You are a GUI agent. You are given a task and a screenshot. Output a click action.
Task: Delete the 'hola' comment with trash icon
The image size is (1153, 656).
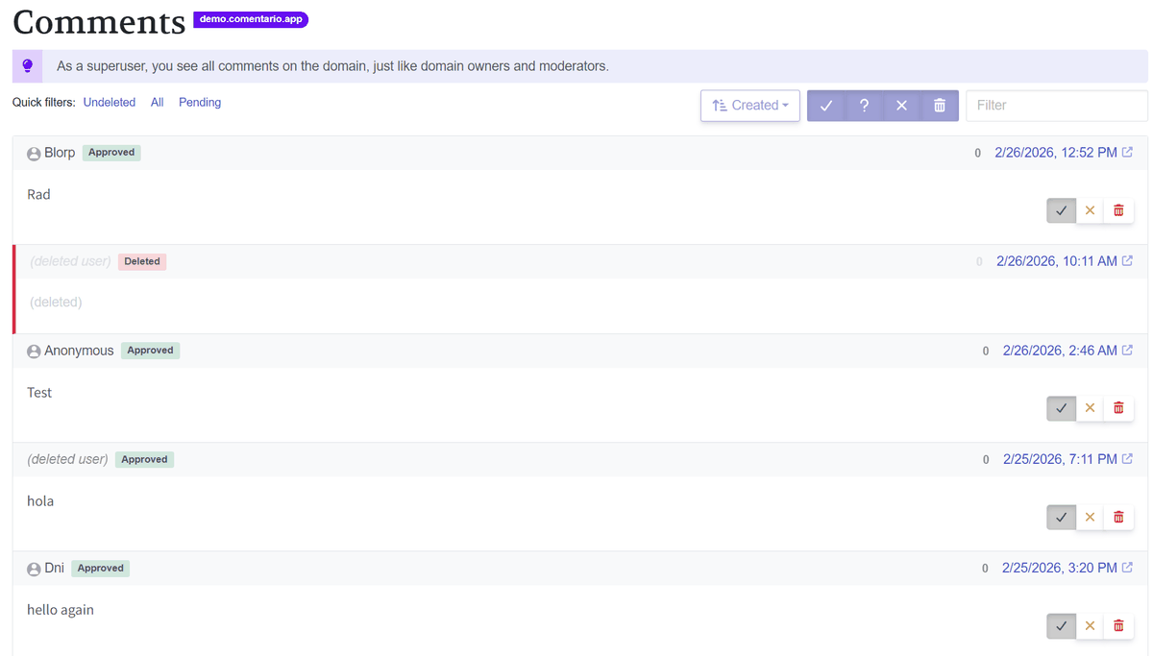tap(1118, 517)
